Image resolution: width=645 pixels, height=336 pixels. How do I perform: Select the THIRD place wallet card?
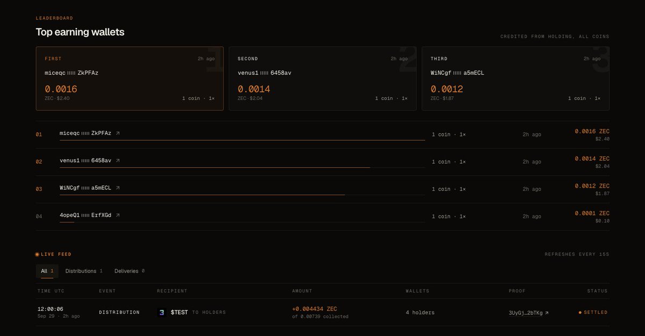pyautogui.click(x=515, y=78)
